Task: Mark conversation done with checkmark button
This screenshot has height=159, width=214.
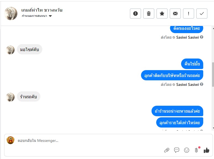Action: (202, 14)
